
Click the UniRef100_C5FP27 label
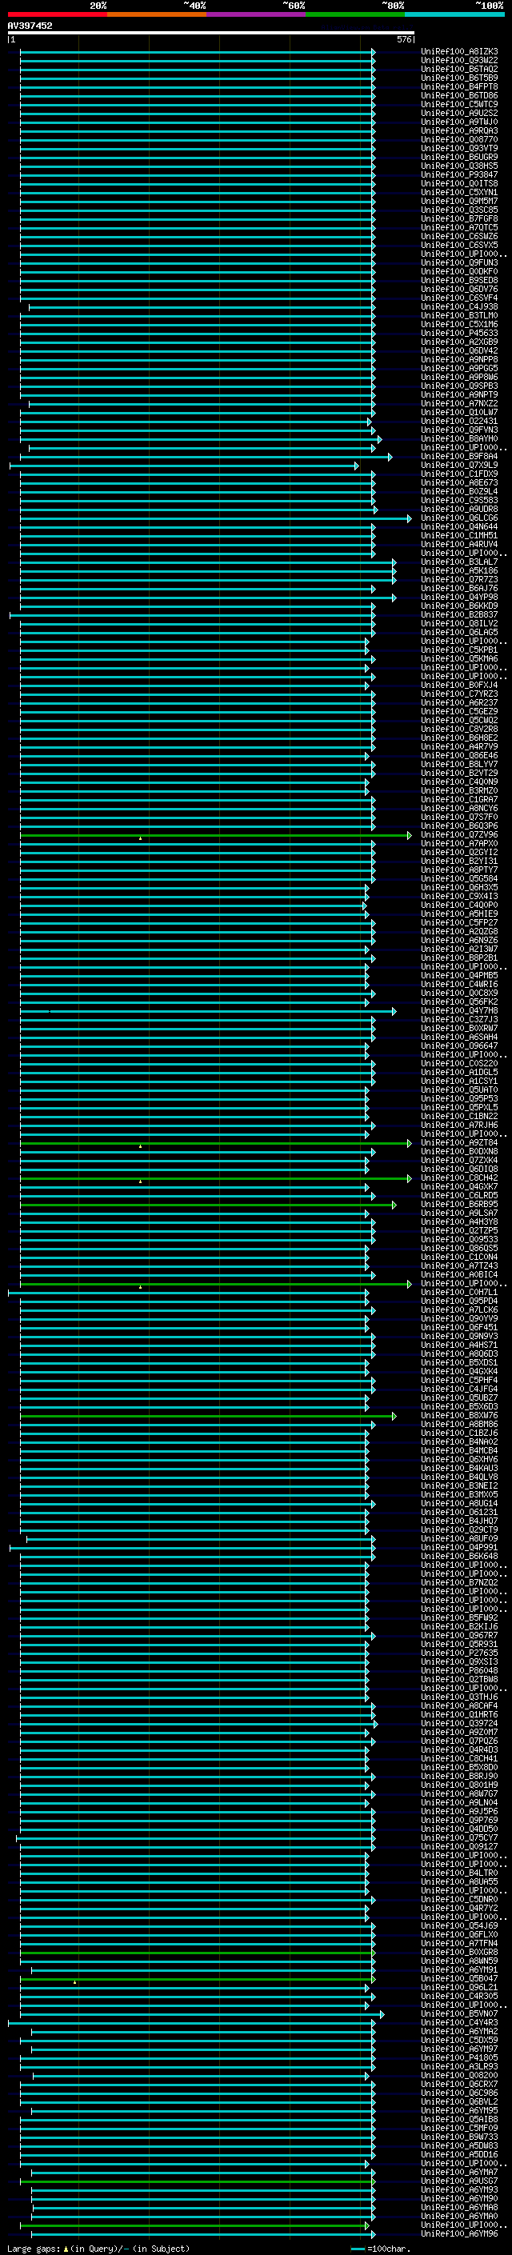(458, 922)
